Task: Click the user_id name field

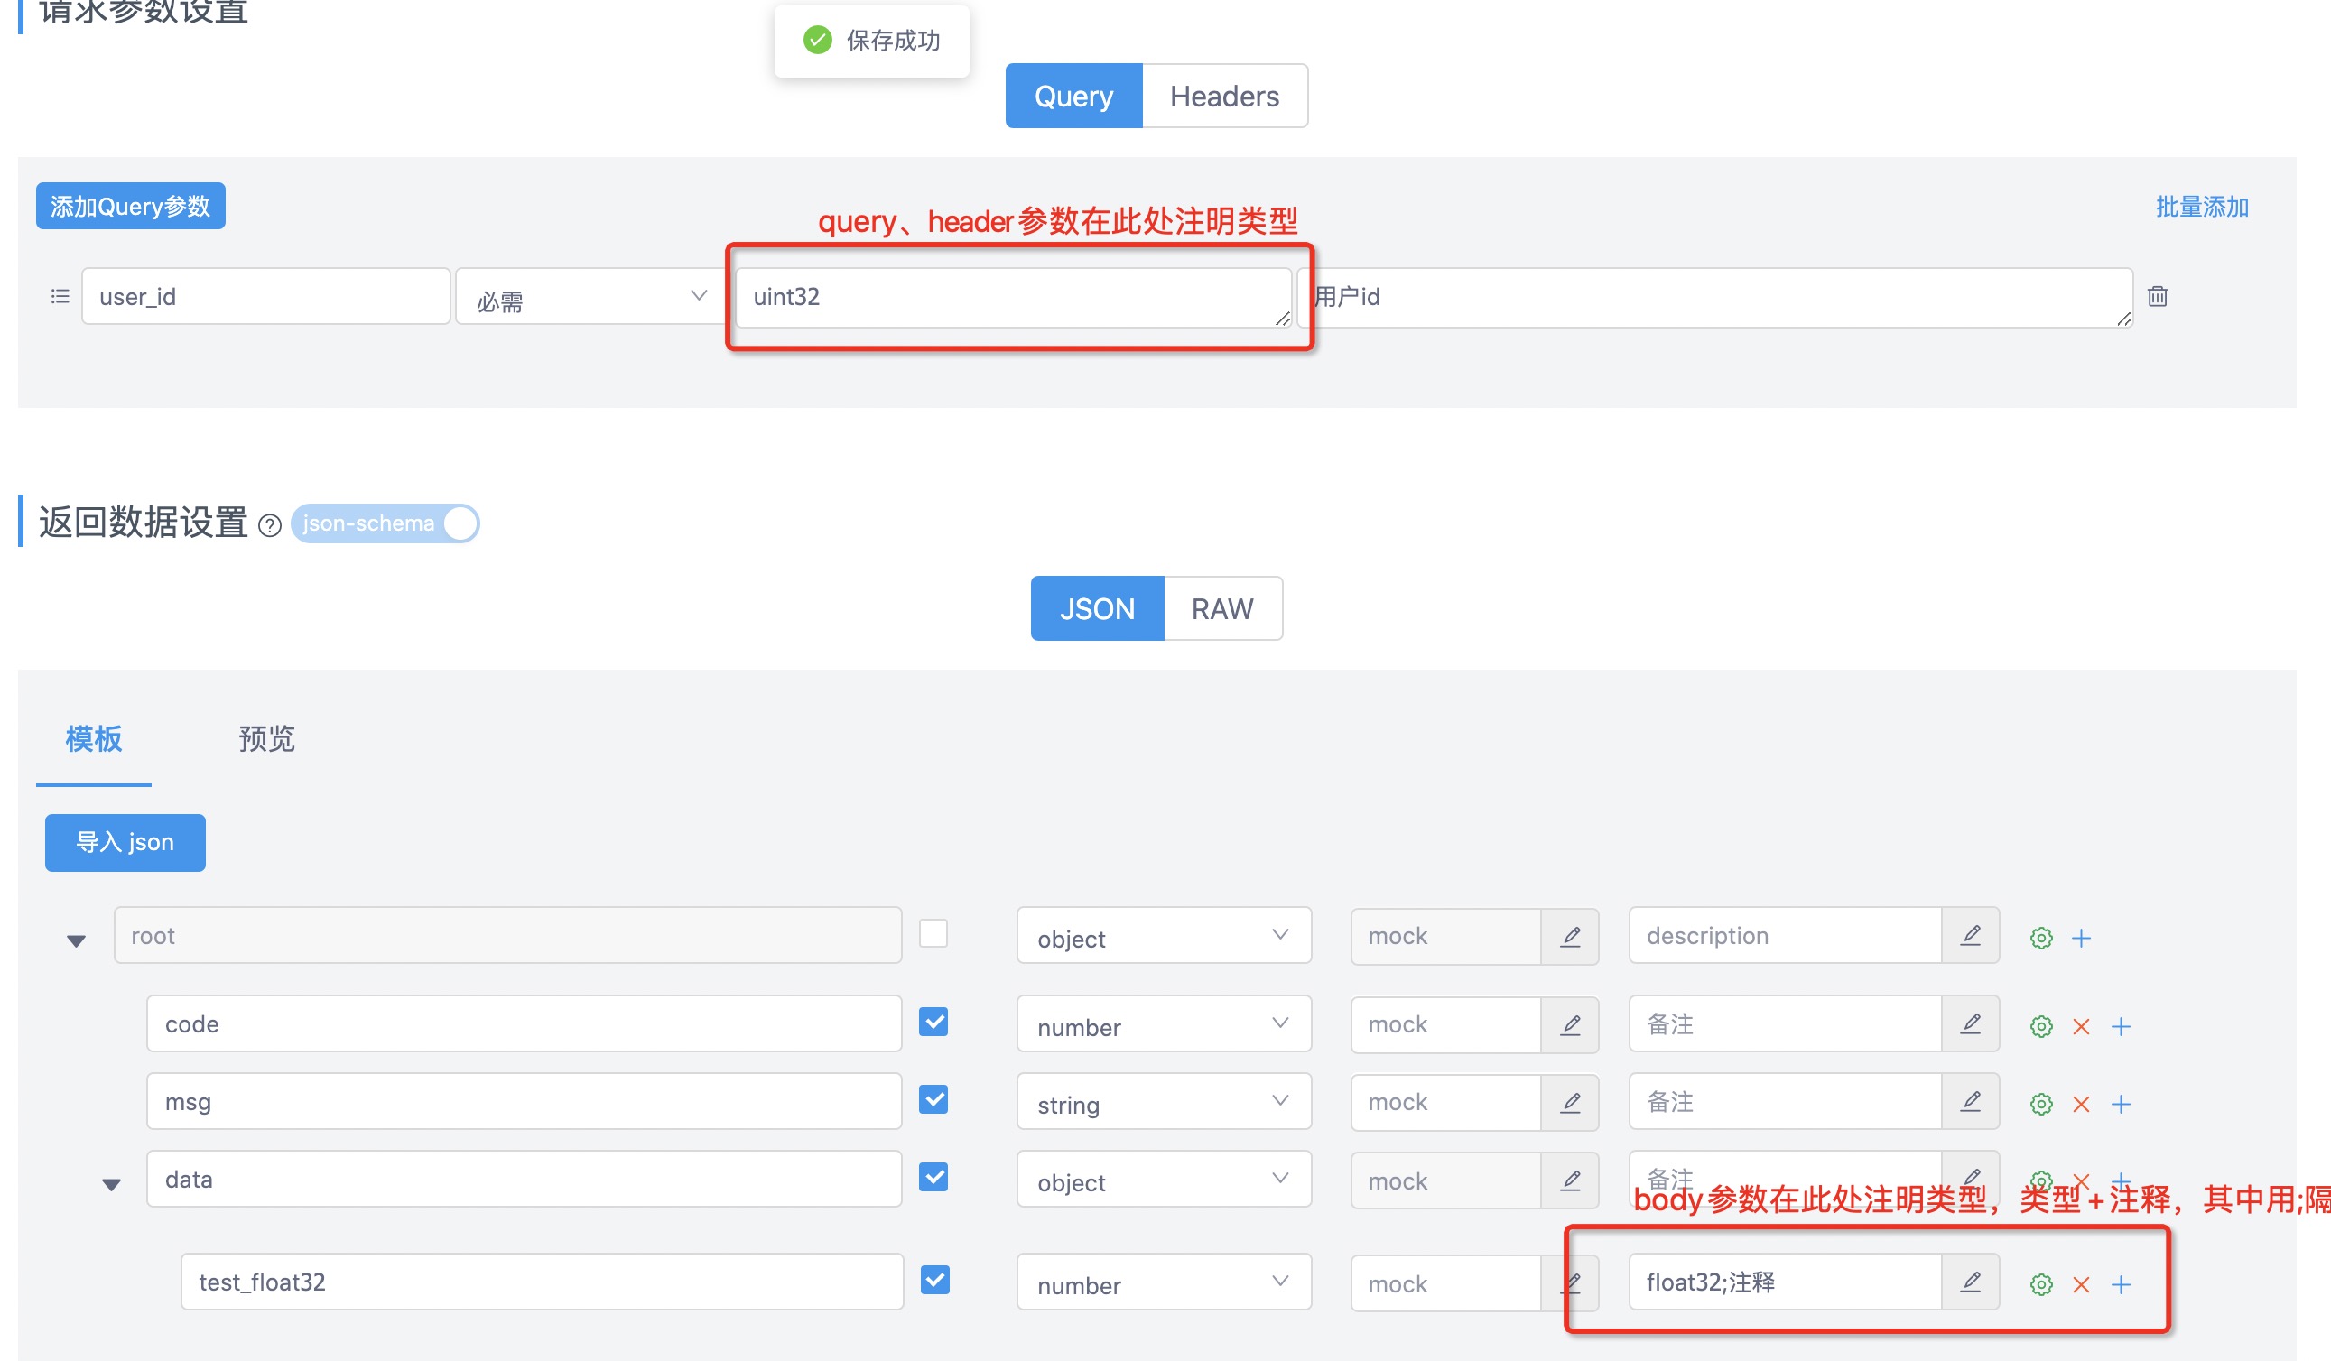Action: (266, 297)
